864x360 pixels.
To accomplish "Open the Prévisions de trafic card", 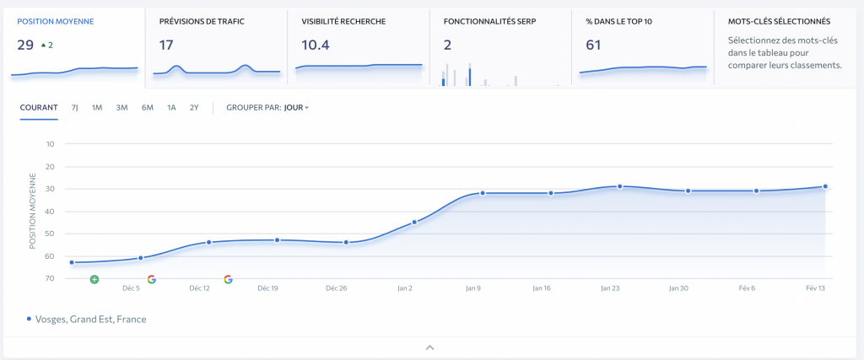I will click(x=216, y=48).
